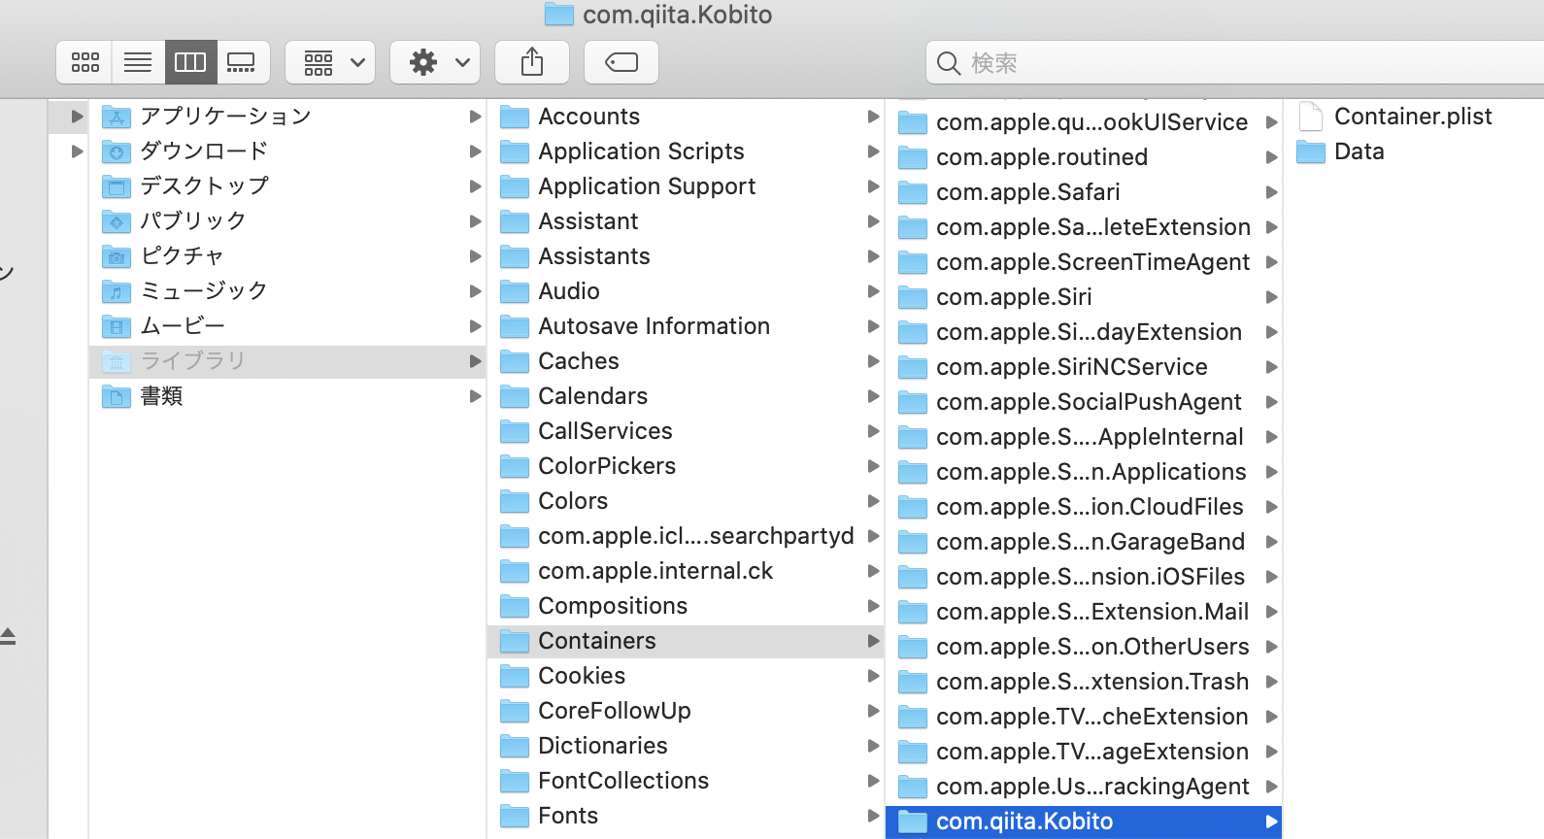Open the FontCollections folder

[686, 781]
